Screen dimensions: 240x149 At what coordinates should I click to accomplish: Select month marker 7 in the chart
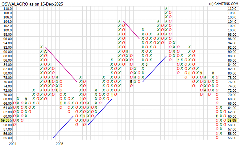tap(178, 60)
